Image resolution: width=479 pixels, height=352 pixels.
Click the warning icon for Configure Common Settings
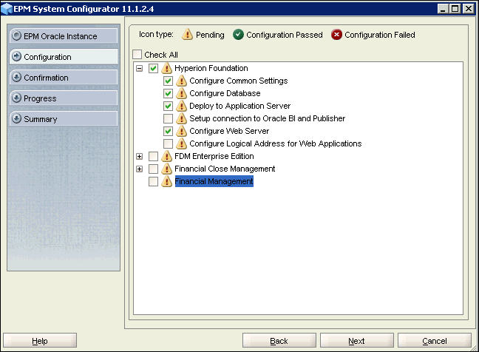[x=181, y=81]
